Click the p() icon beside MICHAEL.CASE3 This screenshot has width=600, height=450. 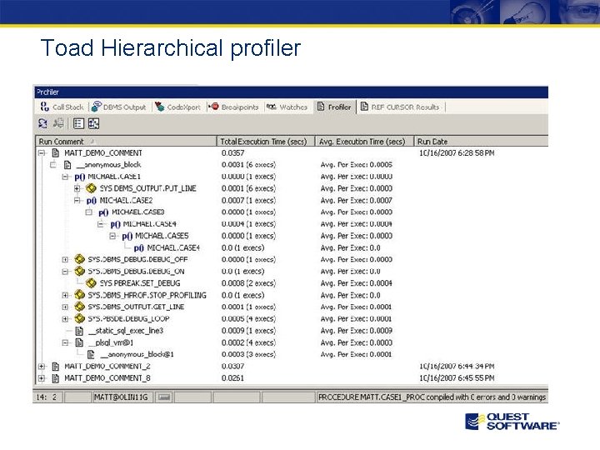(103, 212)
